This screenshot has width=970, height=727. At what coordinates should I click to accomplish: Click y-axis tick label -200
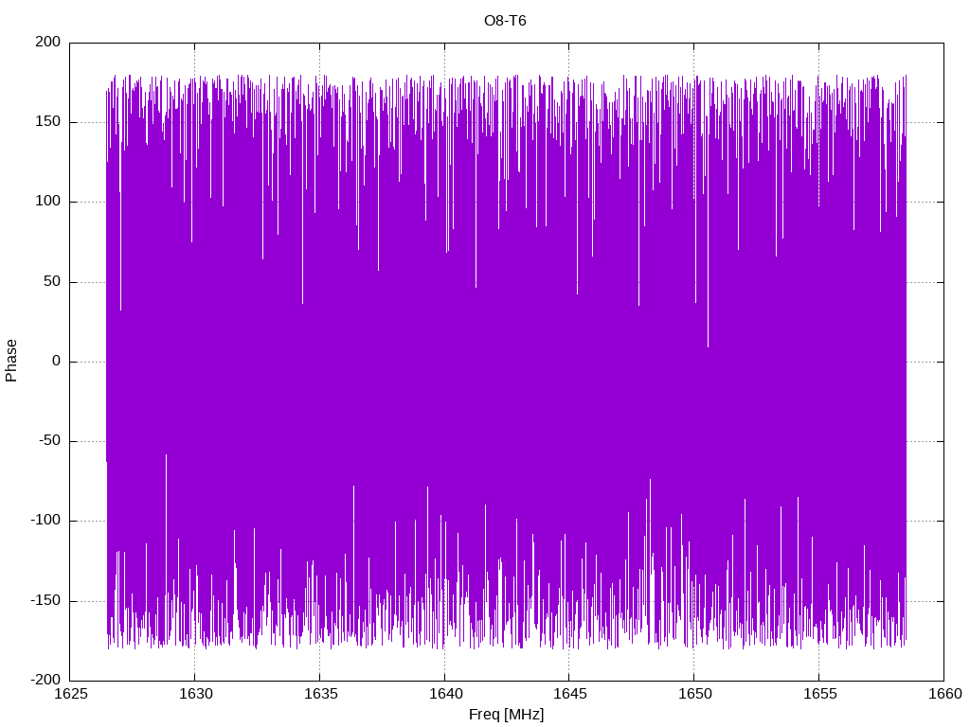pos(45,680)
